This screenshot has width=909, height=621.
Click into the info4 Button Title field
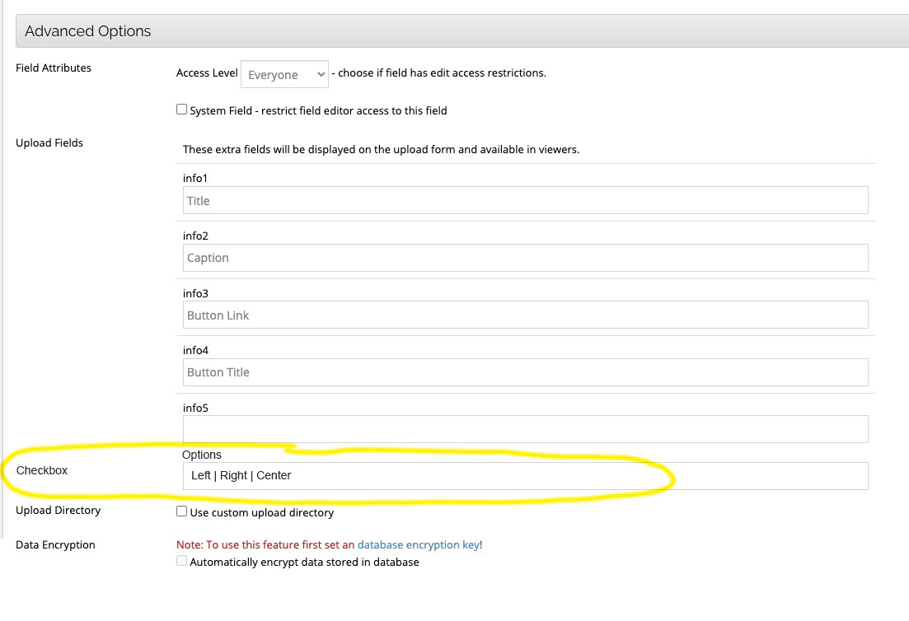pos(525,372)
